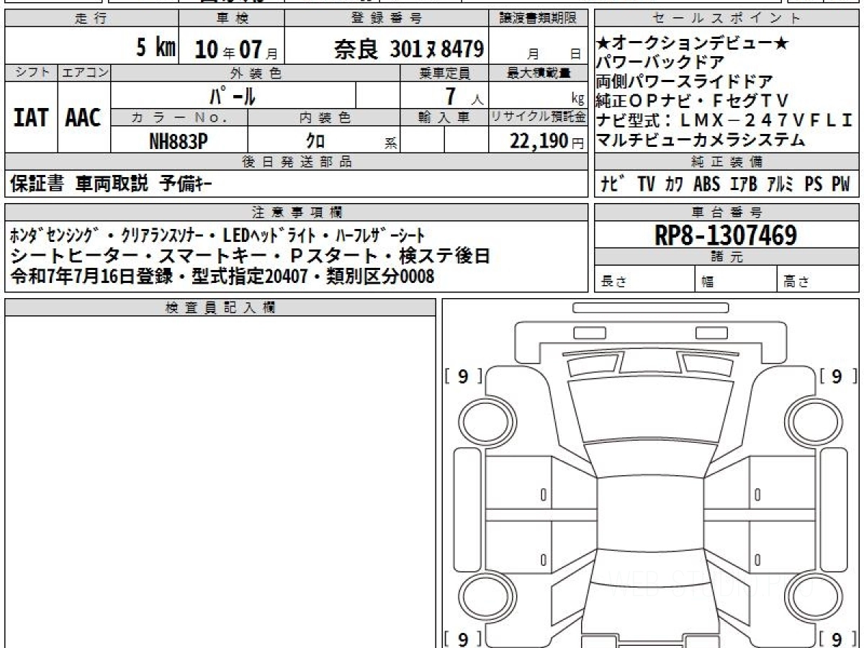The width and height of the screenshot is (864, 648).
Task: Select chassis number RP8-1307469
Action: click(x=726, y=235)
